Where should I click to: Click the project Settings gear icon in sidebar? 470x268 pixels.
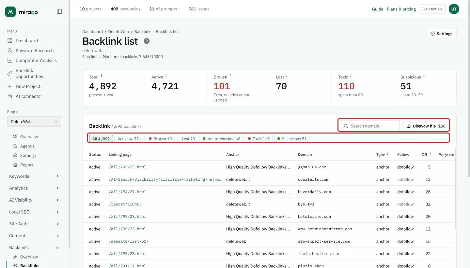click(15, 155)
